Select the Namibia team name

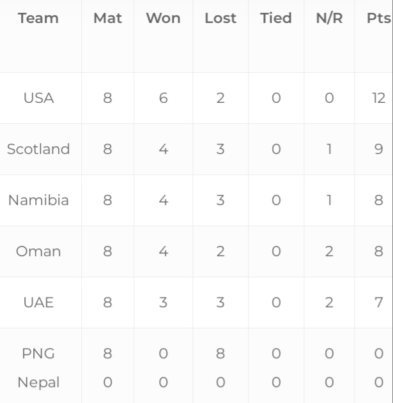[x=38, y=201]
